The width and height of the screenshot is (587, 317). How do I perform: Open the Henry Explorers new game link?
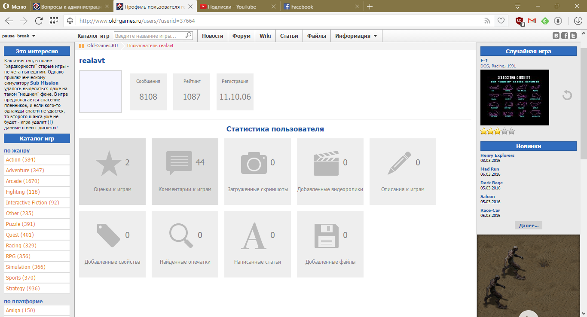coord(497,155)
